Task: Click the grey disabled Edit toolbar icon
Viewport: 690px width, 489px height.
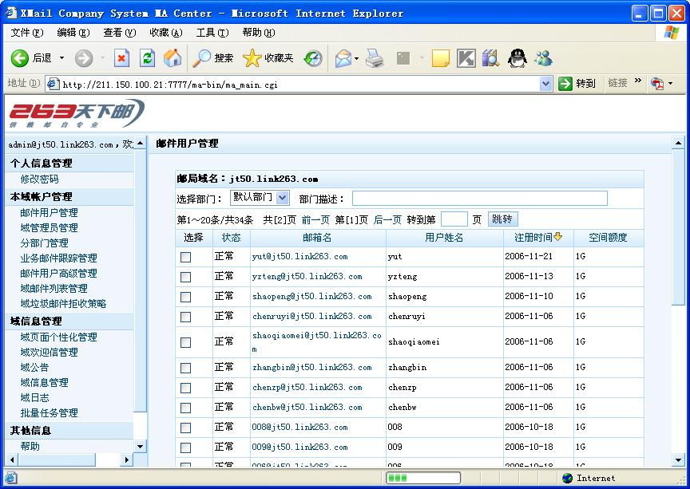Action: pyautogui.click(x=403, y=58)
